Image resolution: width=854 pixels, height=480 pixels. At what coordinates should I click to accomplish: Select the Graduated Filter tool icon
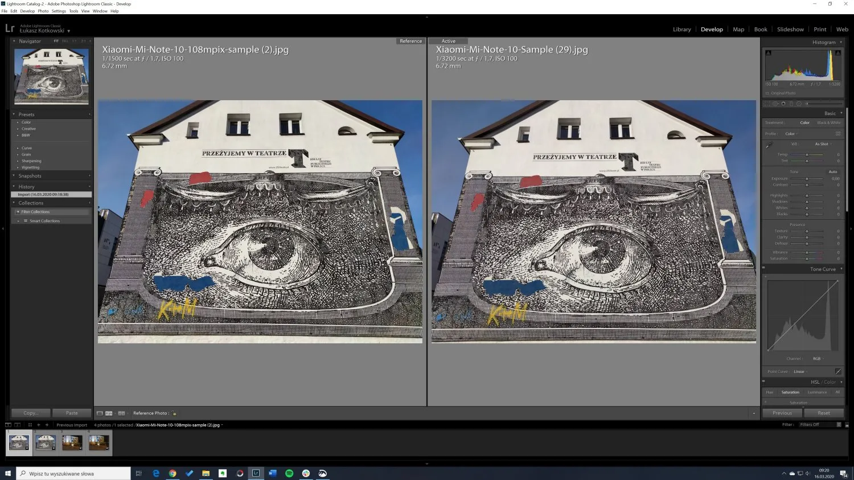pos(791,104)
